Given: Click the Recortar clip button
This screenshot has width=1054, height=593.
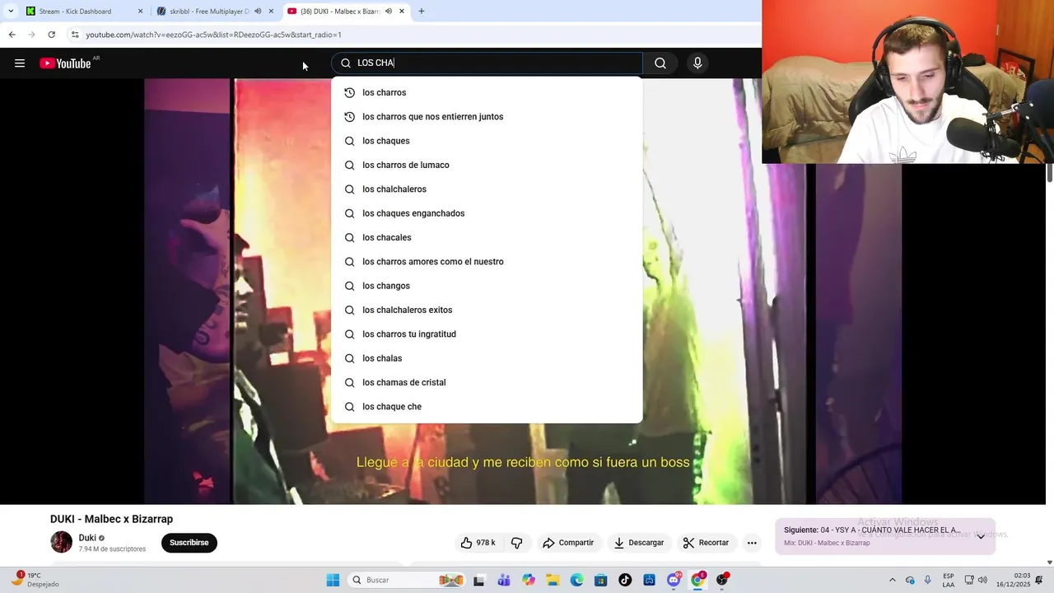Looking at the screenshot, I should coord(707,543).
